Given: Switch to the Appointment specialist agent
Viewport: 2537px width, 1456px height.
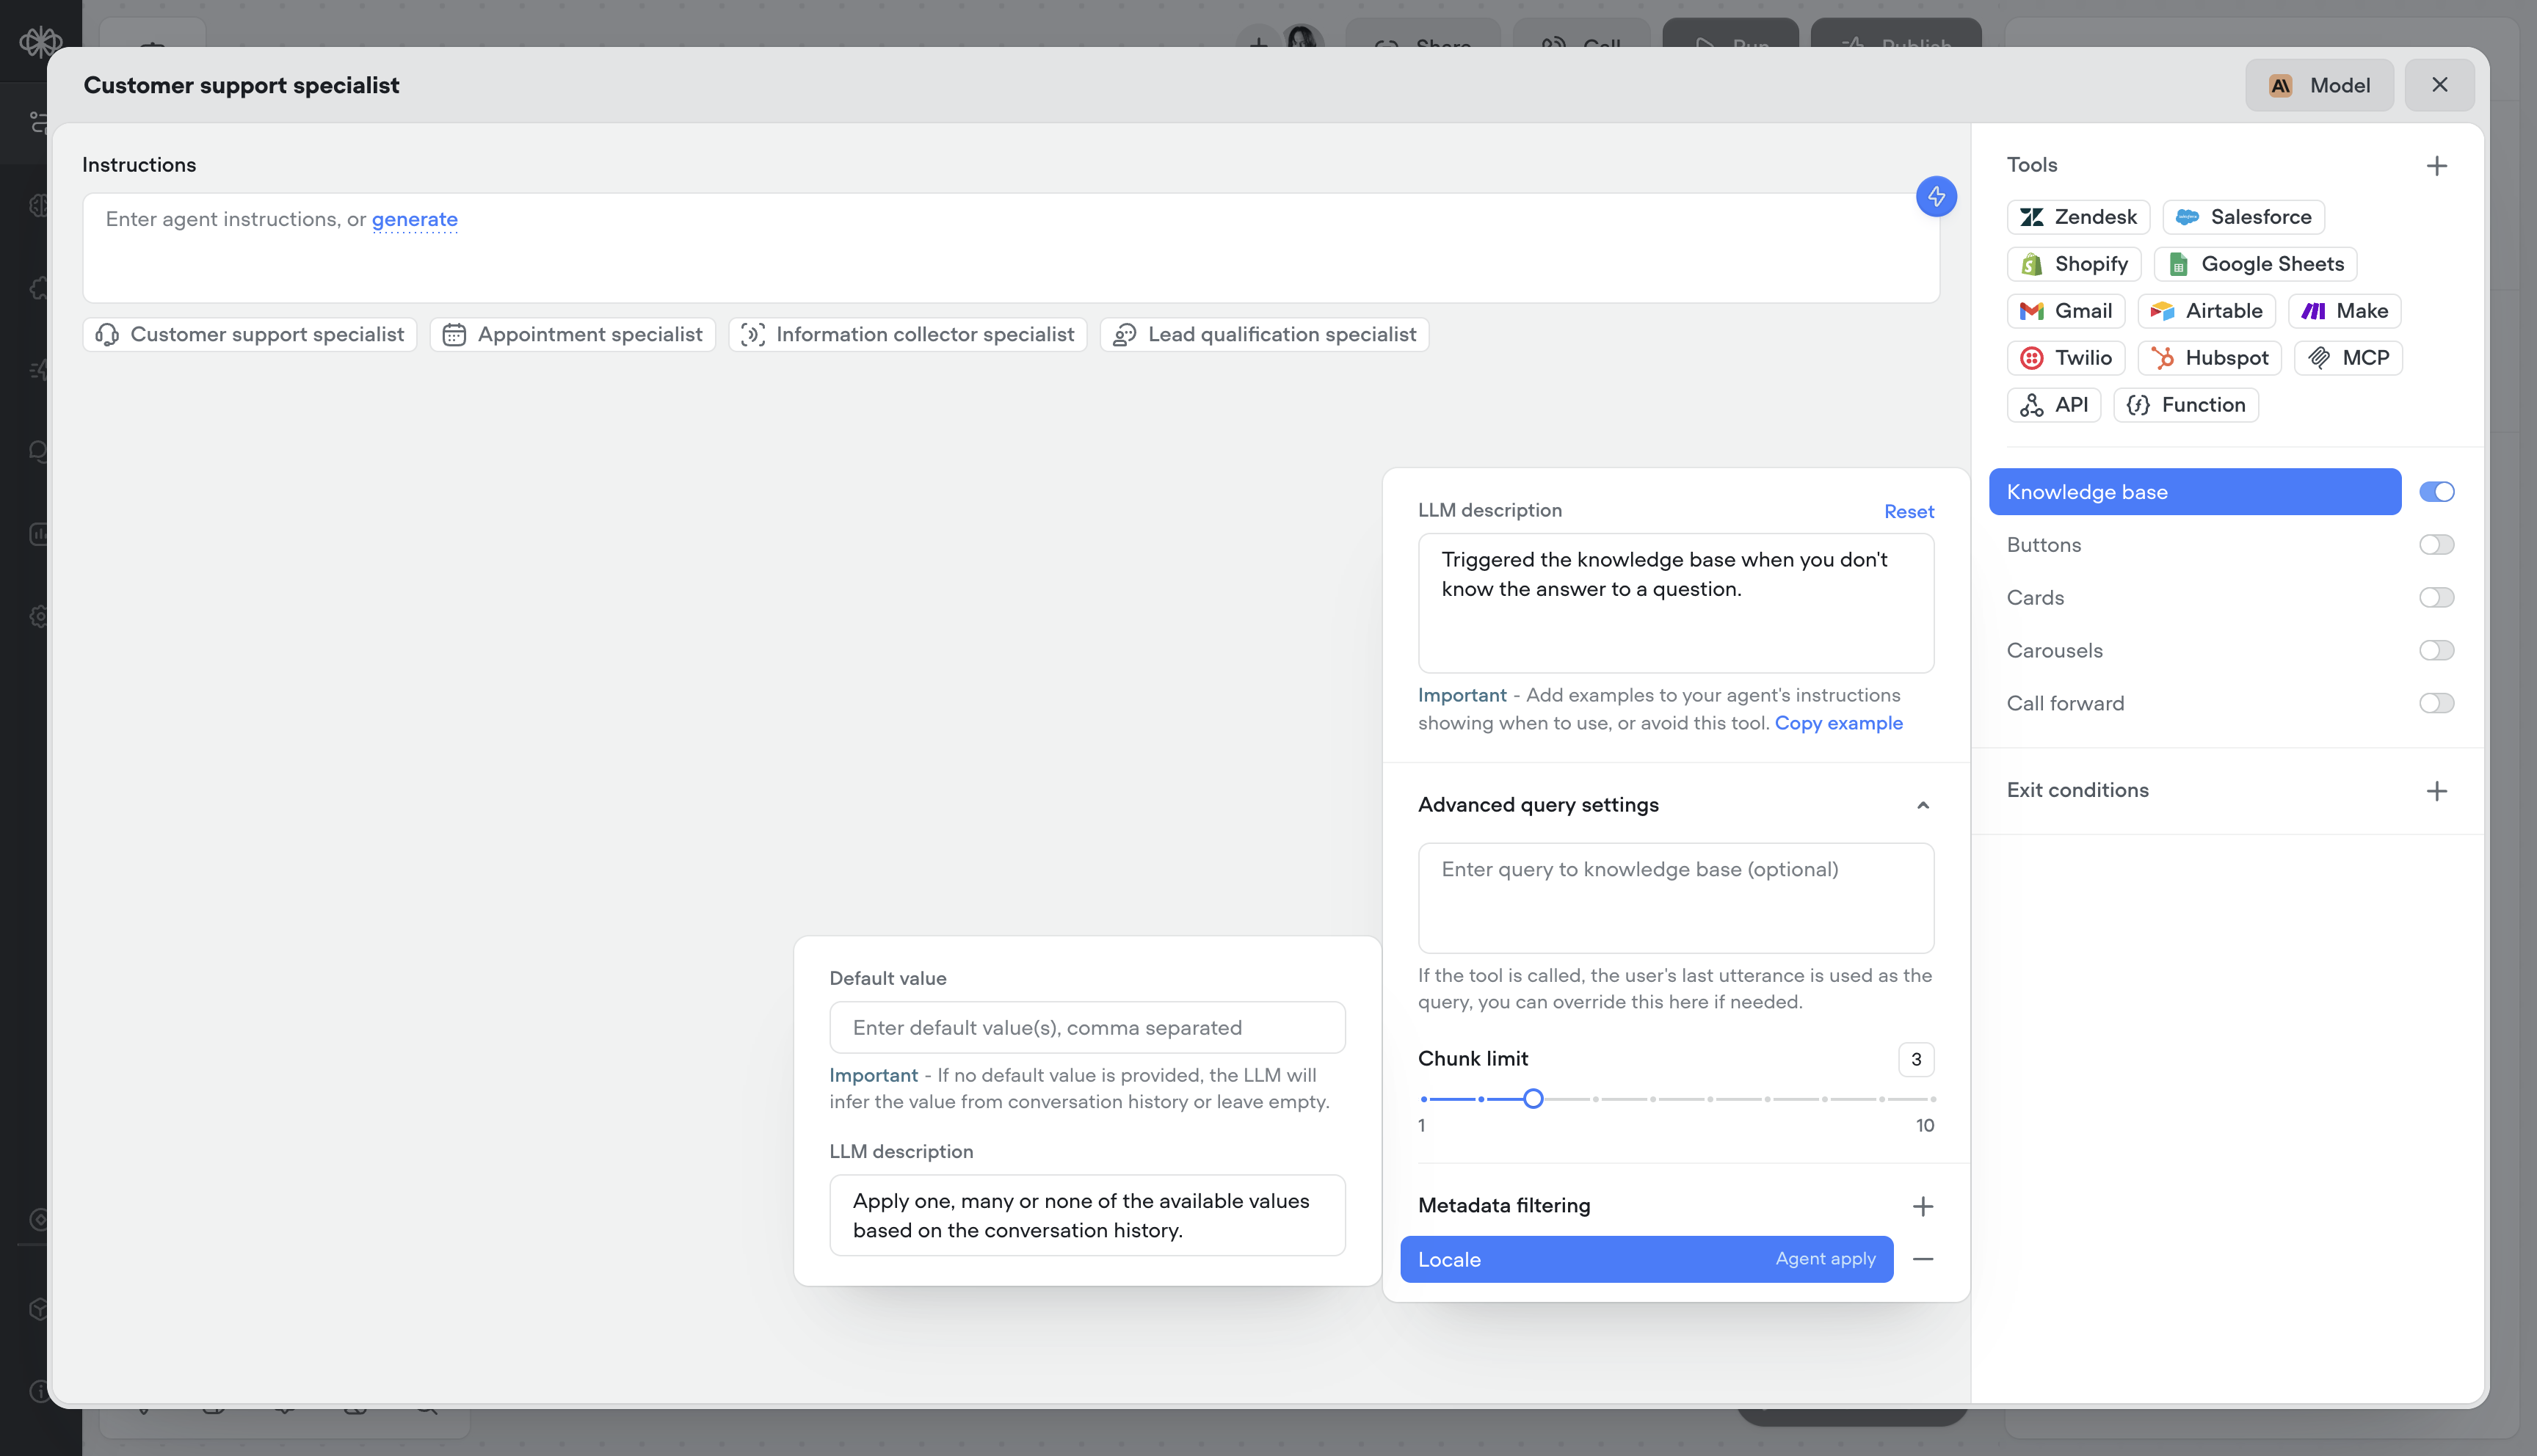Looking at the screenshot, I should pyautogui.click(x=573, y=334).
